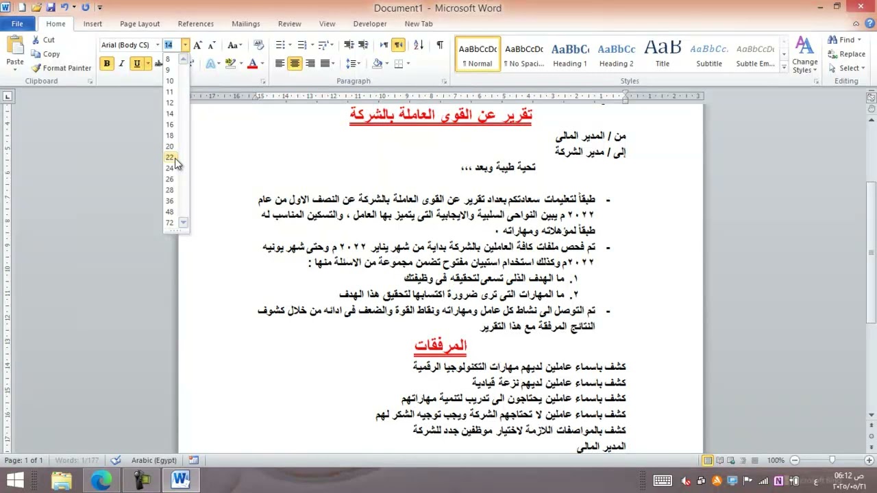Toggle Bold formatting
The width and height of the screenshot is (877, 493).
(x=107, y=64)
